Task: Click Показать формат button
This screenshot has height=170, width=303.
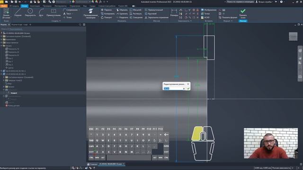Action: point(228,17)
